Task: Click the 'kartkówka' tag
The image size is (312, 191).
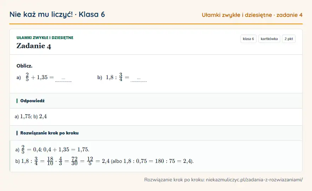Action: 269,39
